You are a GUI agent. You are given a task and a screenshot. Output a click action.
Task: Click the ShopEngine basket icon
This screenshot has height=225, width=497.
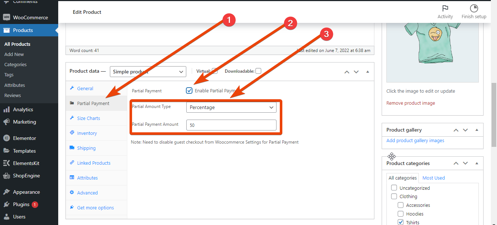6,176
